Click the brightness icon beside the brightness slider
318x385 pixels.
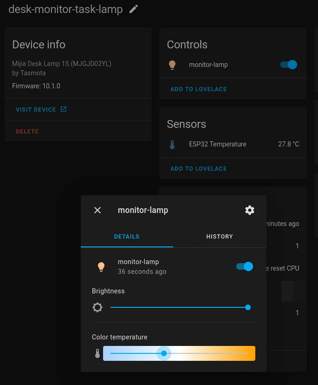coord(97,307)
